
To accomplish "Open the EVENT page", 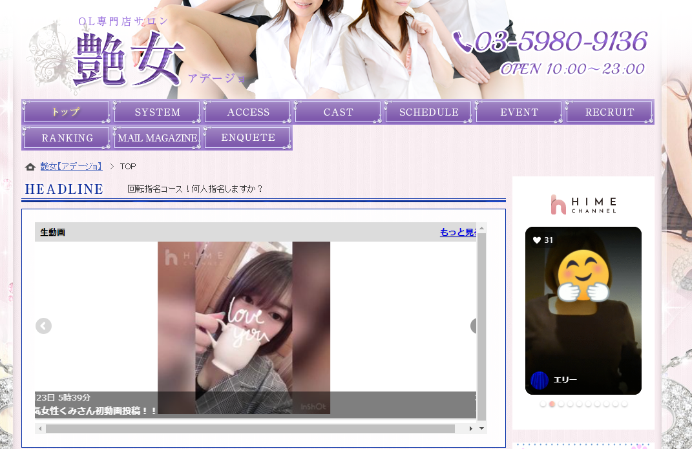I will coord(519,112).
